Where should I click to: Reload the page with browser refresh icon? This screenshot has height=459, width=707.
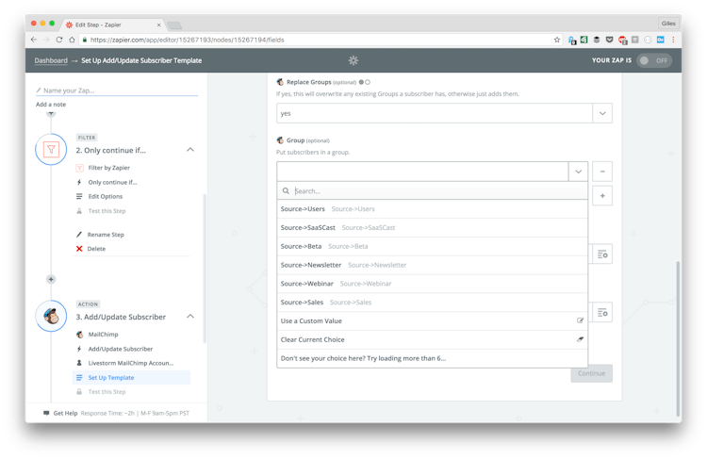pos(59,40)
